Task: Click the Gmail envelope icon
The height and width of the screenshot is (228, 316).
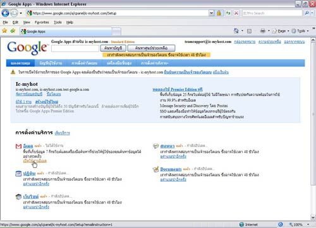Action: coord(18,146)
